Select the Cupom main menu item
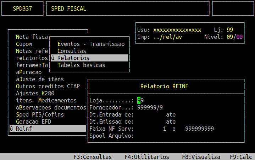Image resolution: width=255 pixels, height=160 pixels. click(24, 44)
